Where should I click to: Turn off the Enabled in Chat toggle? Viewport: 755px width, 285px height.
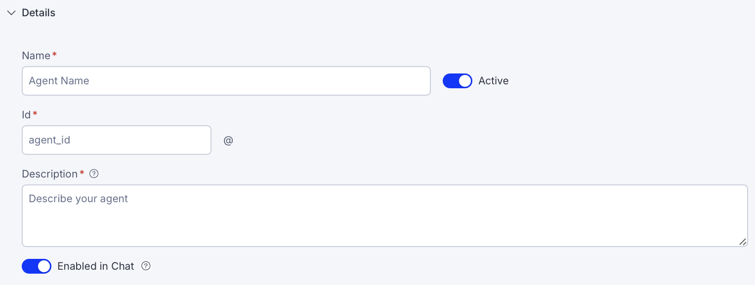[37, 266]
